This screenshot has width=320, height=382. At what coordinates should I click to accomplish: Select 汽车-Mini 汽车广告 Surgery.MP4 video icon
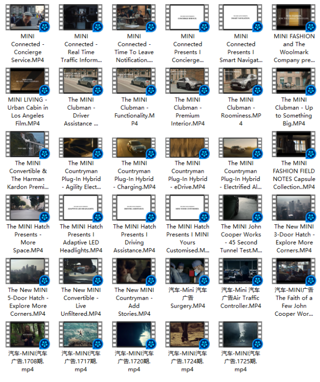click(x=187, y=271)
